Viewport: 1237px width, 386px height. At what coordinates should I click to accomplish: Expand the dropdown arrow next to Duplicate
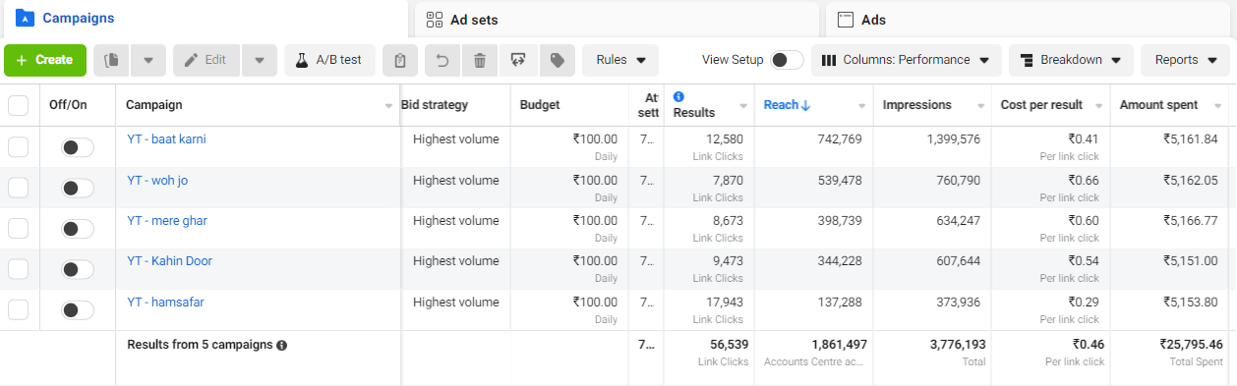tap(148, 60)
